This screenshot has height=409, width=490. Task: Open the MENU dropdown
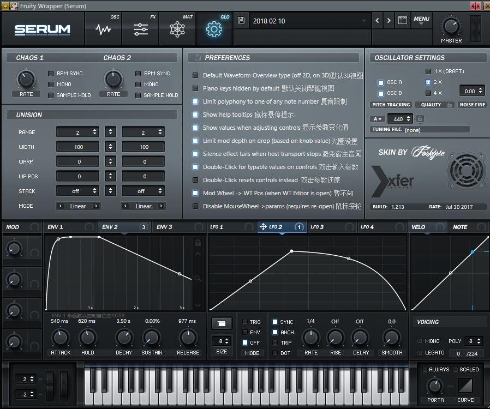pos(421,20)
